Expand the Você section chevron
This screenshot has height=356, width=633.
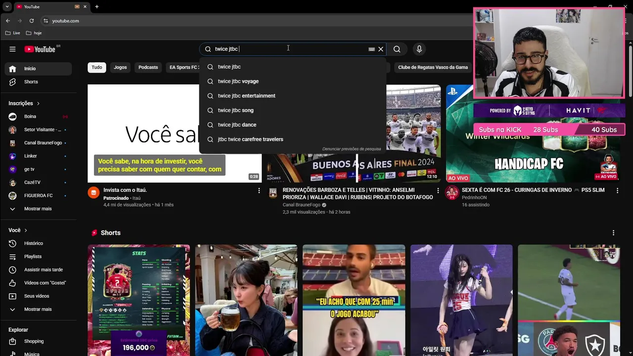click(x=26, y=230)
